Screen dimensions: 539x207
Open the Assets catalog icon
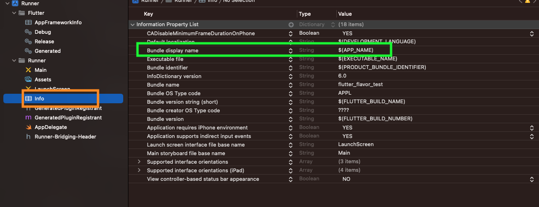point(29,79)
